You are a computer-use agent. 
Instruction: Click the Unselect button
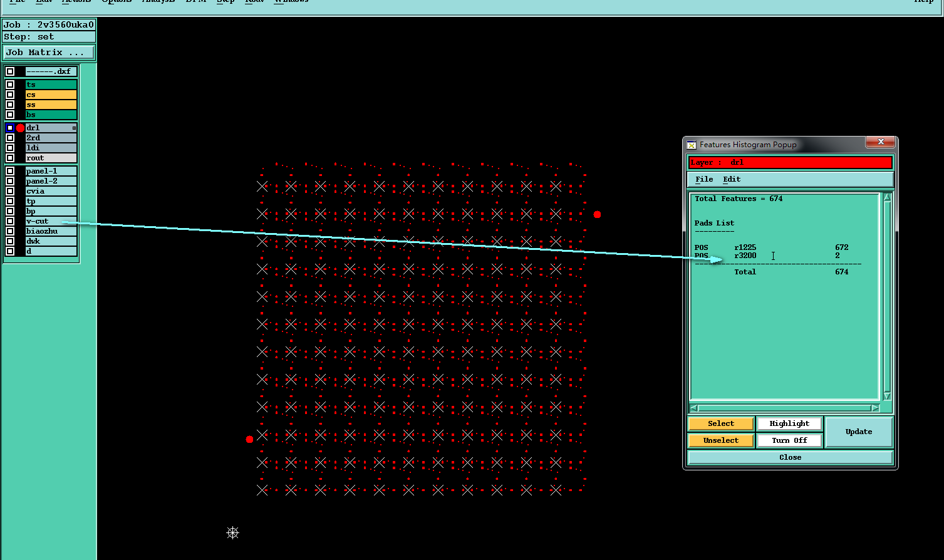pyautogui.click(x=721, y=440)
